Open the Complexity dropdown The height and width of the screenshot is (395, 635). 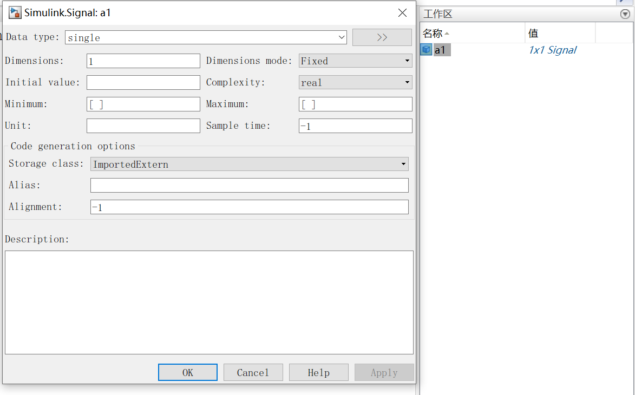tap(356, 83)
